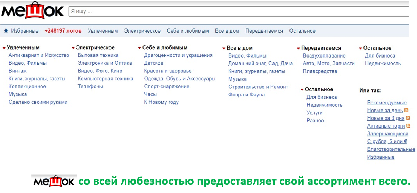417x193 pixels.
Task: Click the Новые за день link
Action: 385,111
